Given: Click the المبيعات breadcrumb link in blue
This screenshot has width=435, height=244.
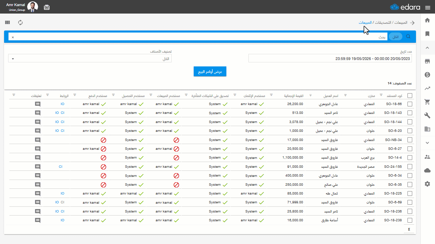Looking at the screenshot, I should coord(365,23).
